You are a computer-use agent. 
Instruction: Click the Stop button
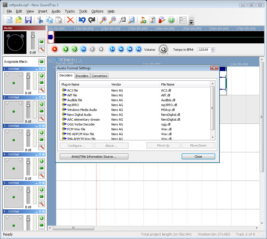point(101,49)
